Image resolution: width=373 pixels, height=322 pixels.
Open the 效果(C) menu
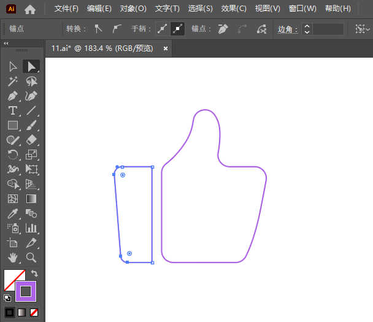click(234, 9)
